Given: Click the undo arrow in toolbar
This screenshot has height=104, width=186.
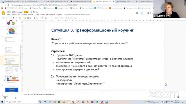Looking at the screenshot, I should pos(8,18).
